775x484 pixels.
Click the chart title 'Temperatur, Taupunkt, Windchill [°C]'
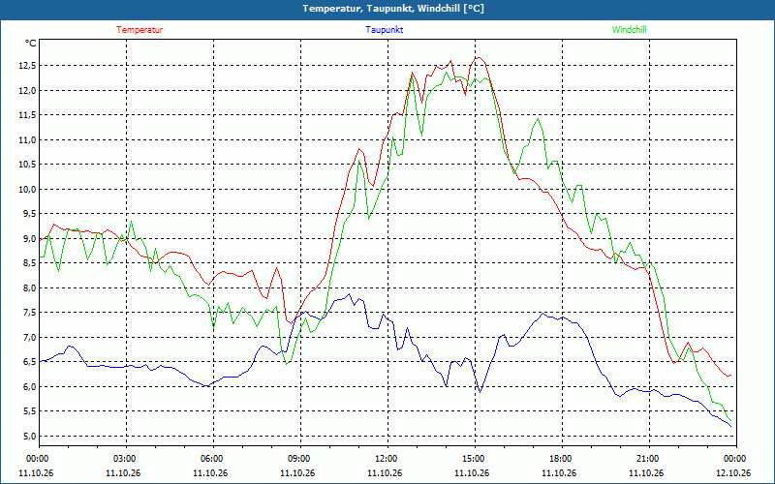(393, 9)
